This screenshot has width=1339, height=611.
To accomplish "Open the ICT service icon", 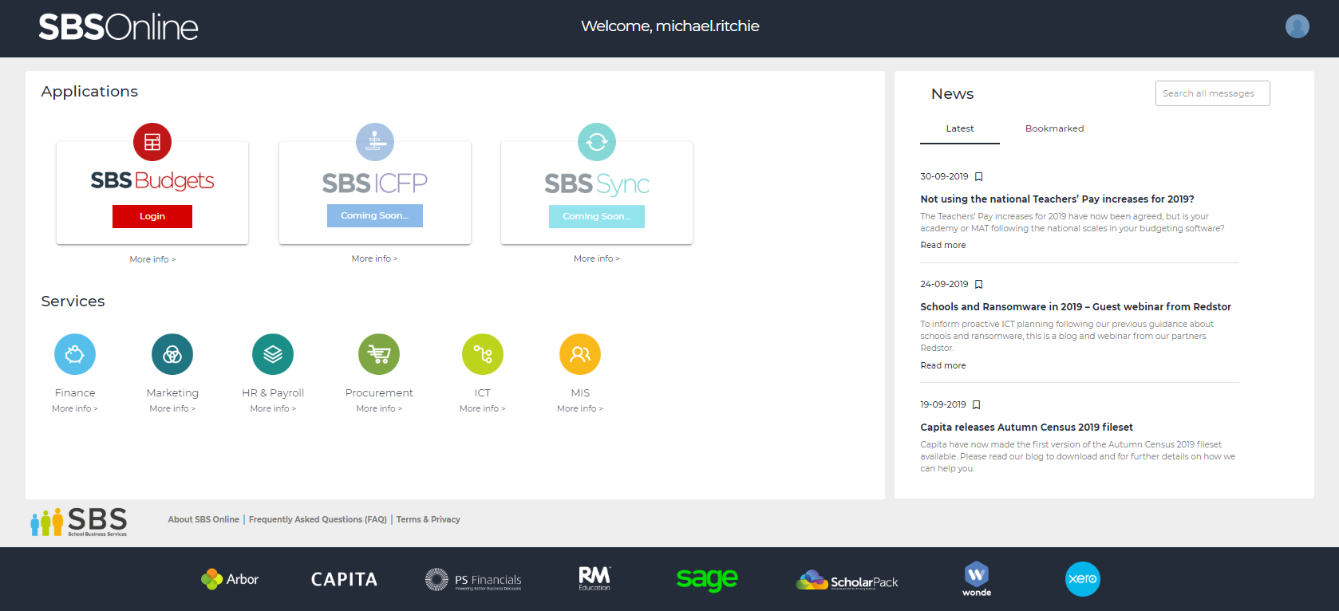I will (483, 354).
